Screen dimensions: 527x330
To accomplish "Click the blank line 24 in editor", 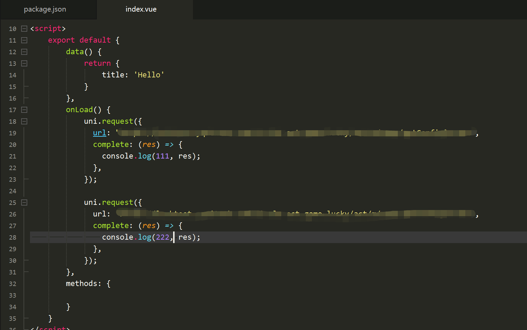I will [278, 191].
